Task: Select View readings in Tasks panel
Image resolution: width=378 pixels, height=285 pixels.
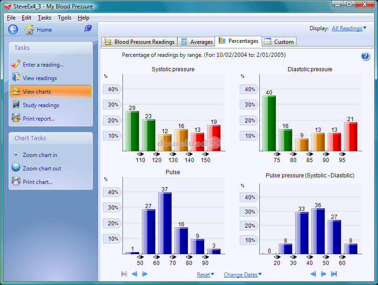Action: (x=40, y=78)
